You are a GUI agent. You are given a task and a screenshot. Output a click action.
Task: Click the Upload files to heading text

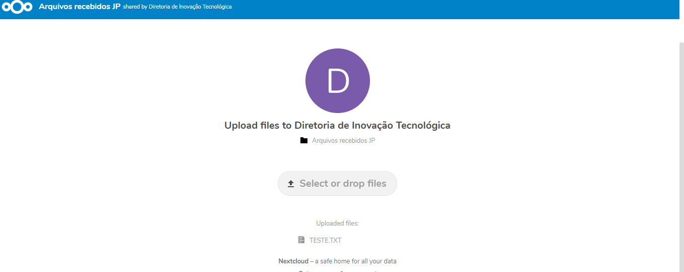[258, 125]
